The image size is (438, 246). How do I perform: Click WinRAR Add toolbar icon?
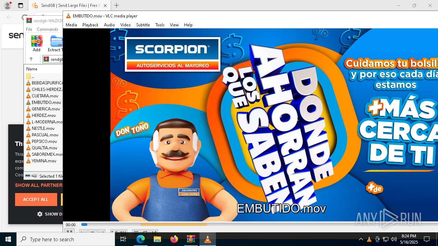(37, 43)
